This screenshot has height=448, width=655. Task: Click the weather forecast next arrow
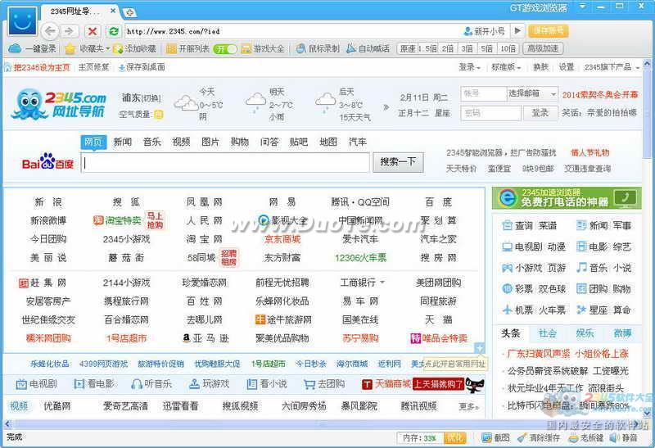[x=386, y=107]
